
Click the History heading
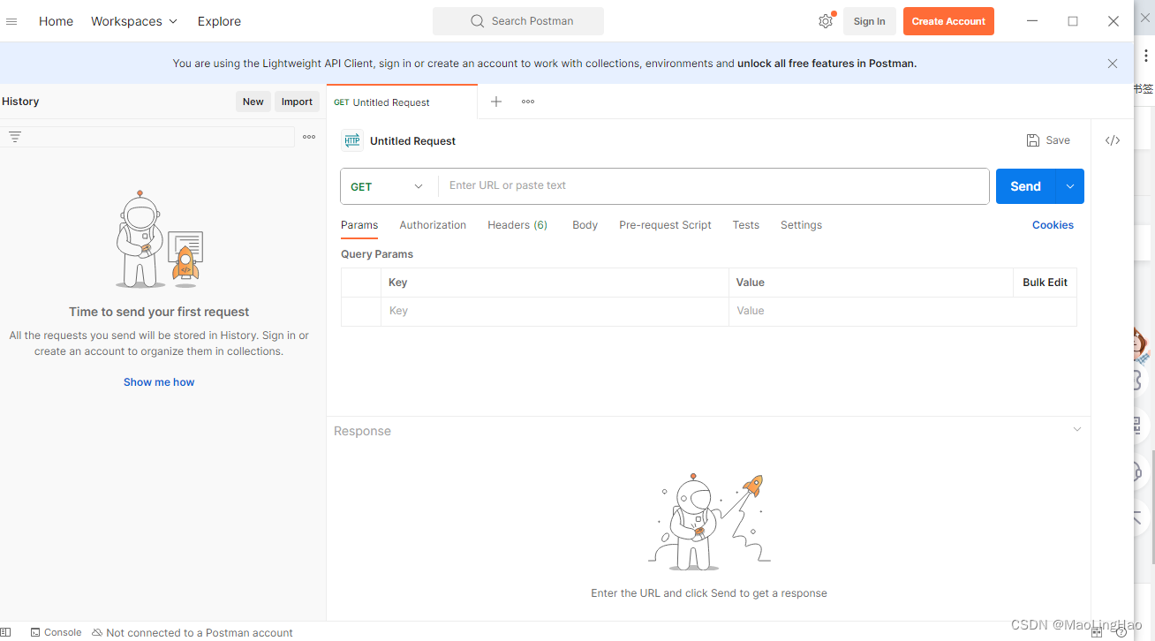click(20, 102)
